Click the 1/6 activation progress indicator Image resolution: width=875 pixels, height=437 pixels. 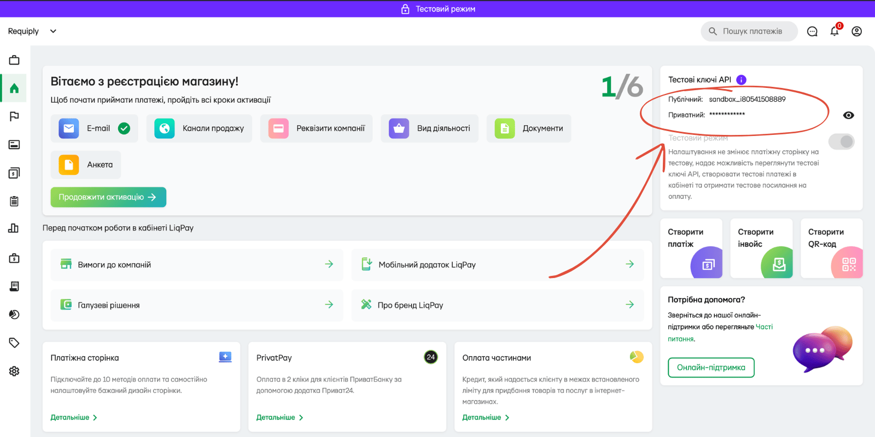tap(622, 87)
